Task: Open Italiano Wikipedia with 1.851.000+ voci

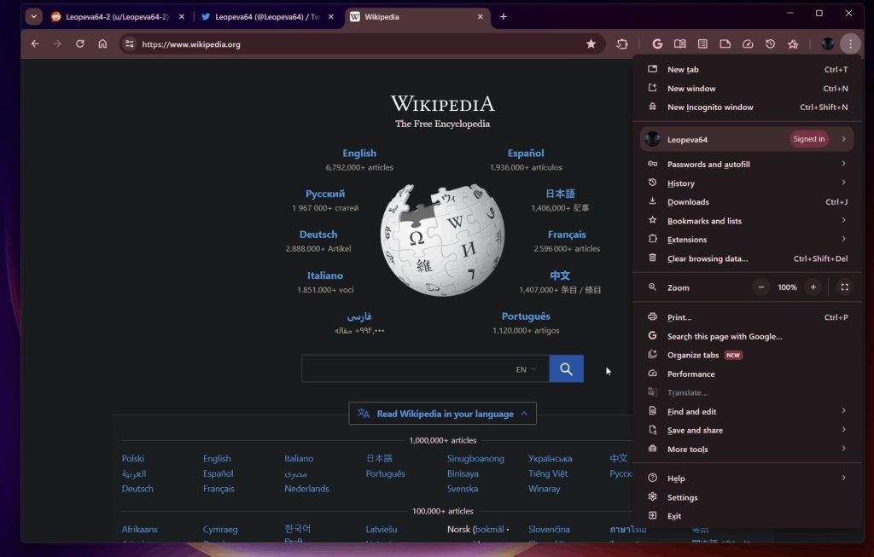Action: [325, 276]
